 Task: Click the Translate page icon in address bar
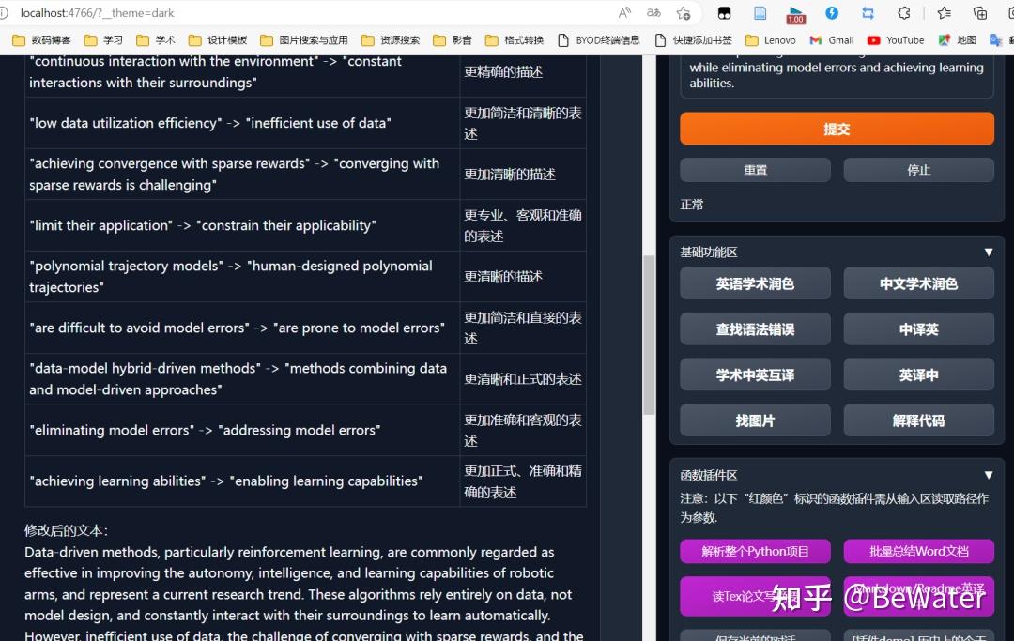point(653,13)
